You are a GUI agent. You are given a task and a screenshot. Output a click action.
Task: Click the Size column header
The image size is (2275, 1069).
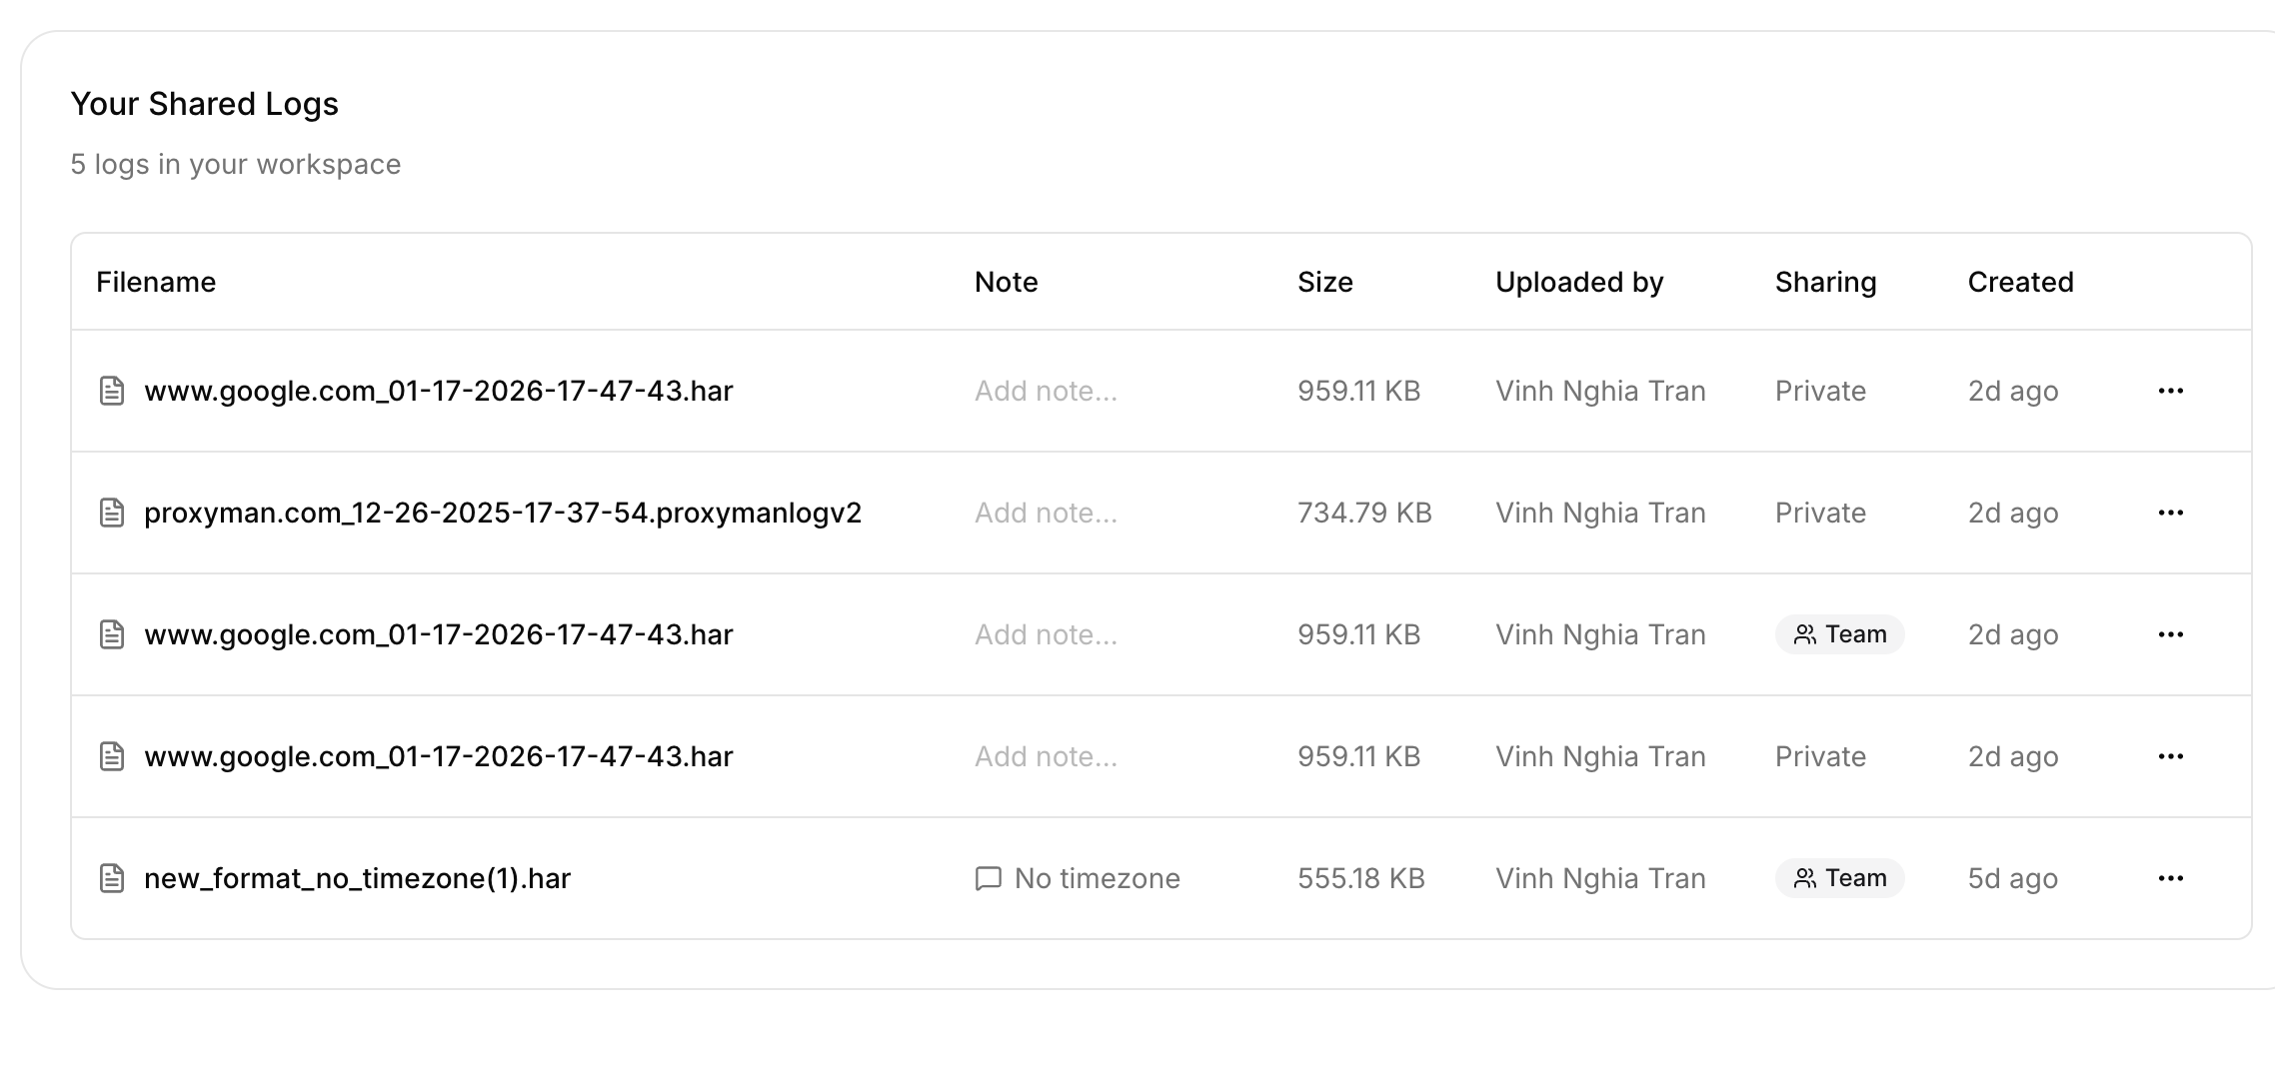[1324, 282]
